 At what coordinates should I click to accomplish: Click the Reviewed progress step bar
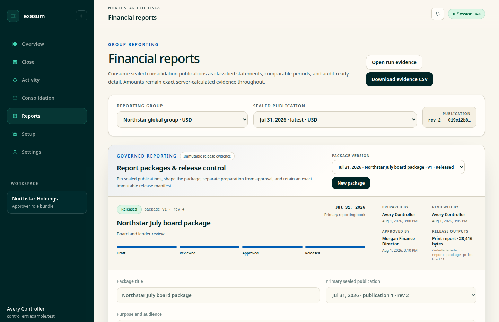pos(209,247)
